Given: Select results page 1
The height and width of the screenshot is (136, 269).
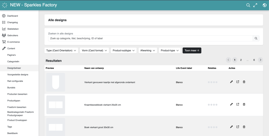Looking at the screenshot, I should [x=235, y=60].
